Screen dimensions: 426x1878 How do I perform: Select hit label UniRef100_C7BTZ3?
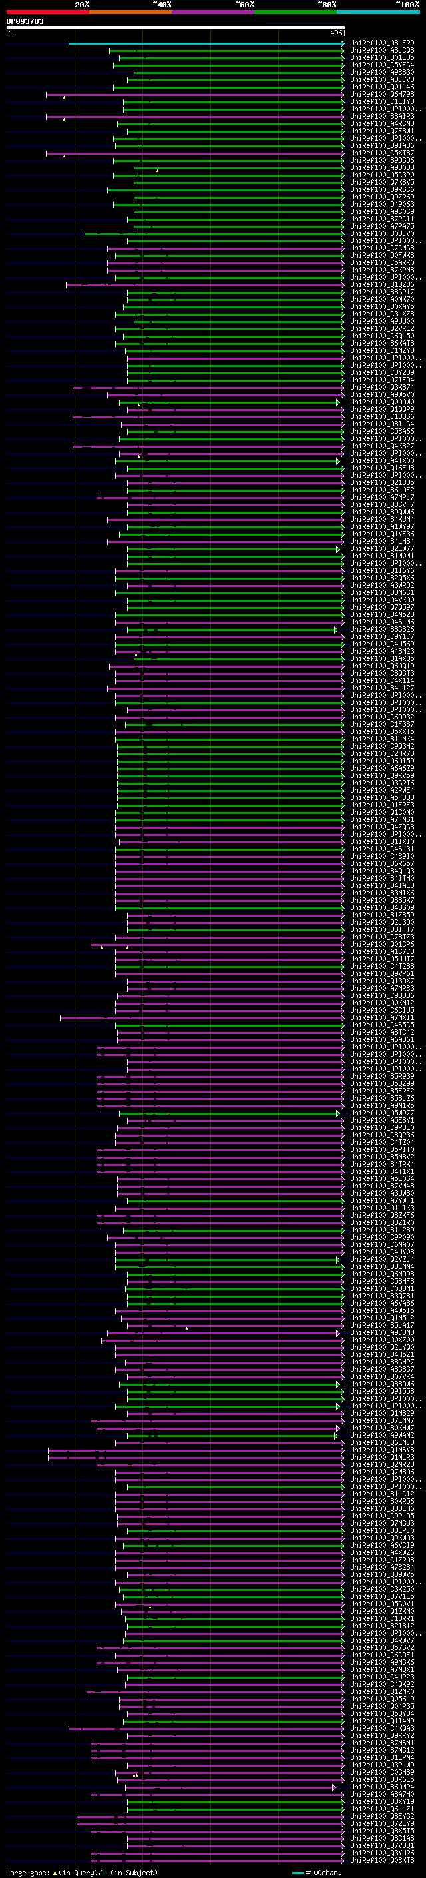pos(382,937)
